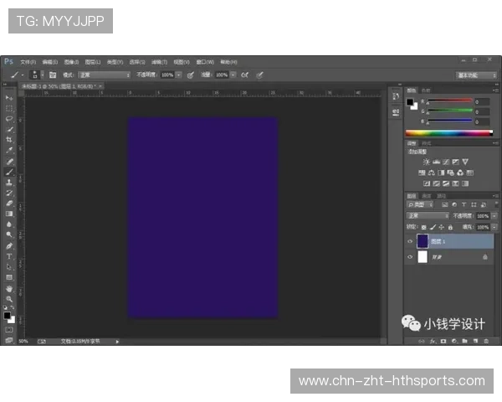
Task: Click the foreground color swatch in Color panel
Action: point(410,102)
